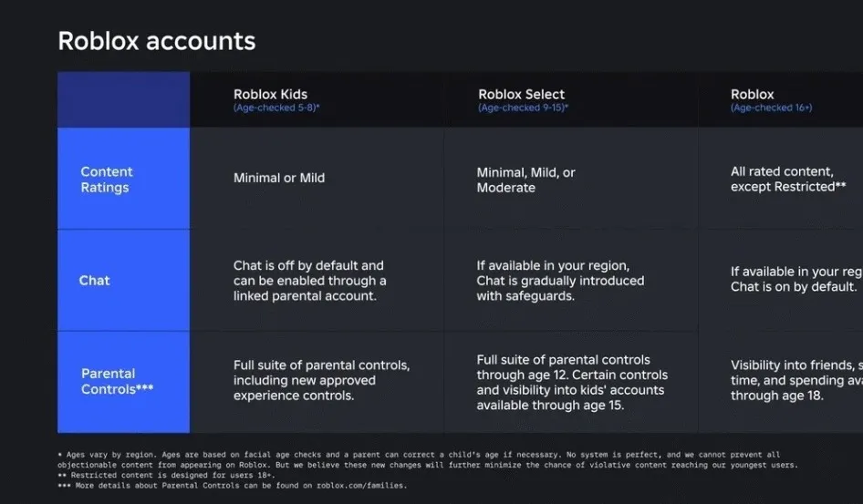Click the Minimal, Mild, or Moderate cell
Screen dimensions: 863x504
(525, 180)
